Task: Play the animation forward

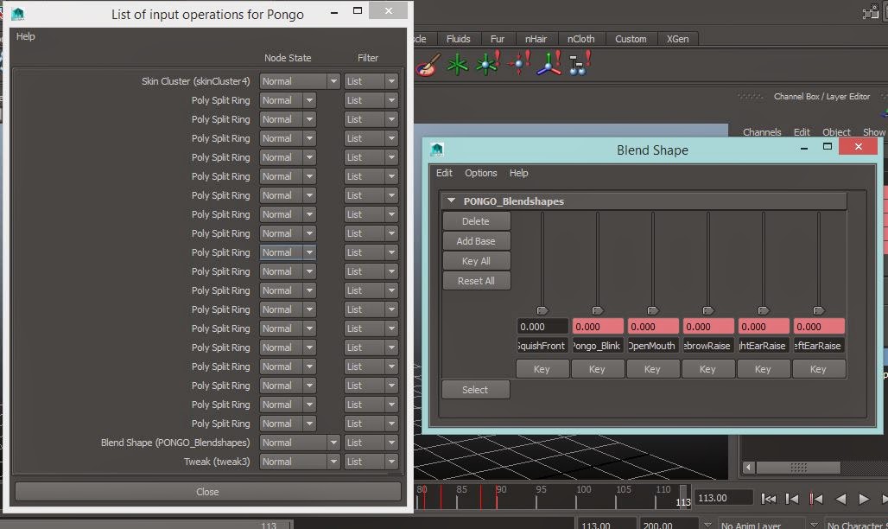Action: [863, 498]
